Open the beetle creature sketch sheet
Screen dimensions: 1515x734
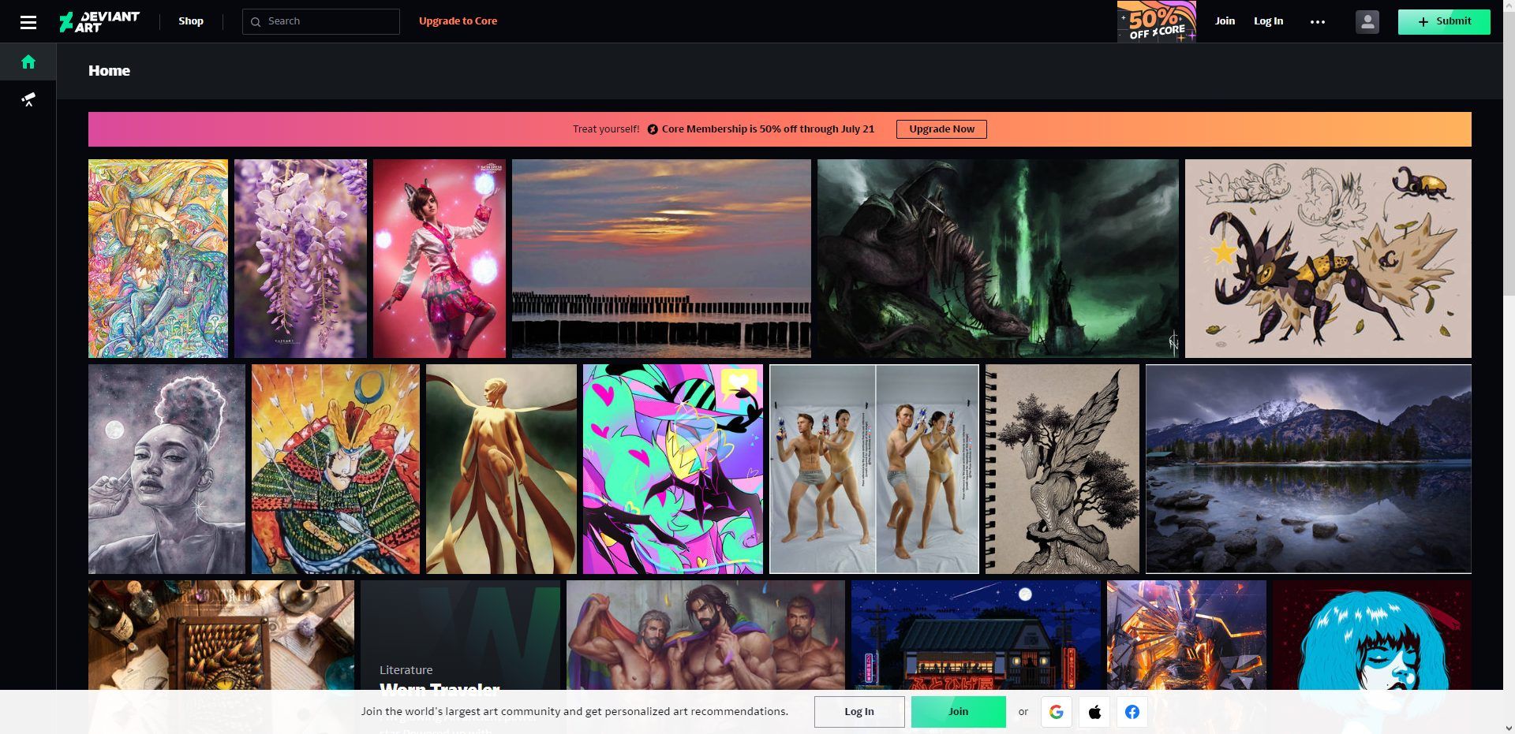(1328, 259)
